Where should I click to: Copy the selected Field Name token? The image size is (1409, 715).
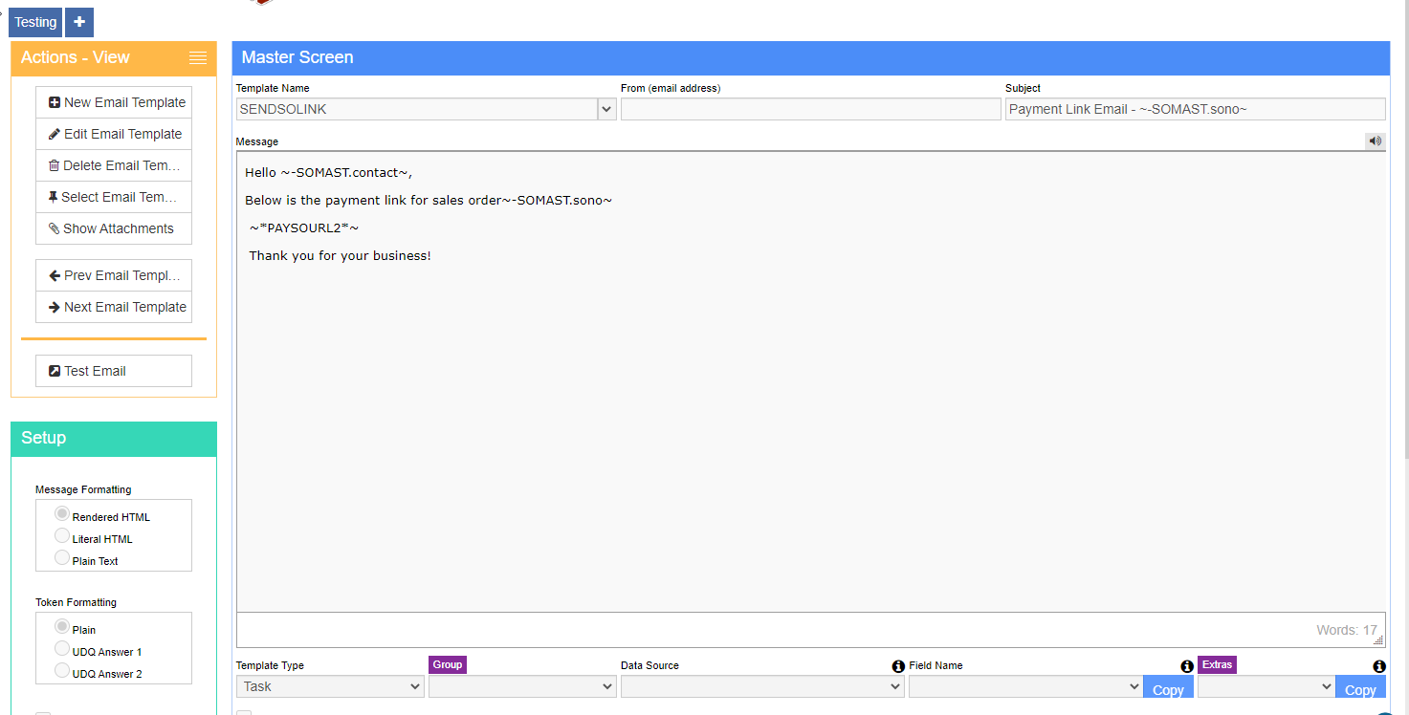point(1168,687)
